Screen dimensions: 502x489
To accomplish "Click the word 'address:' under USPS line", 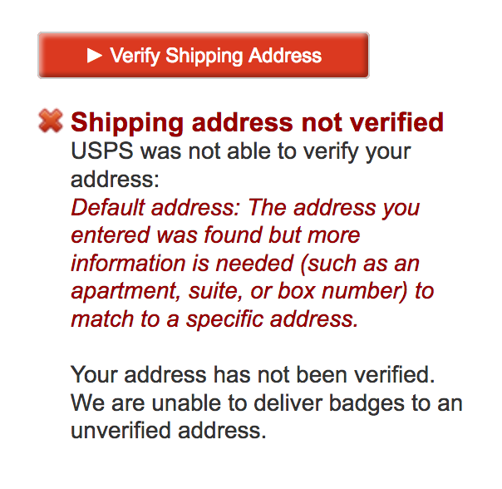I will point(115,179).
